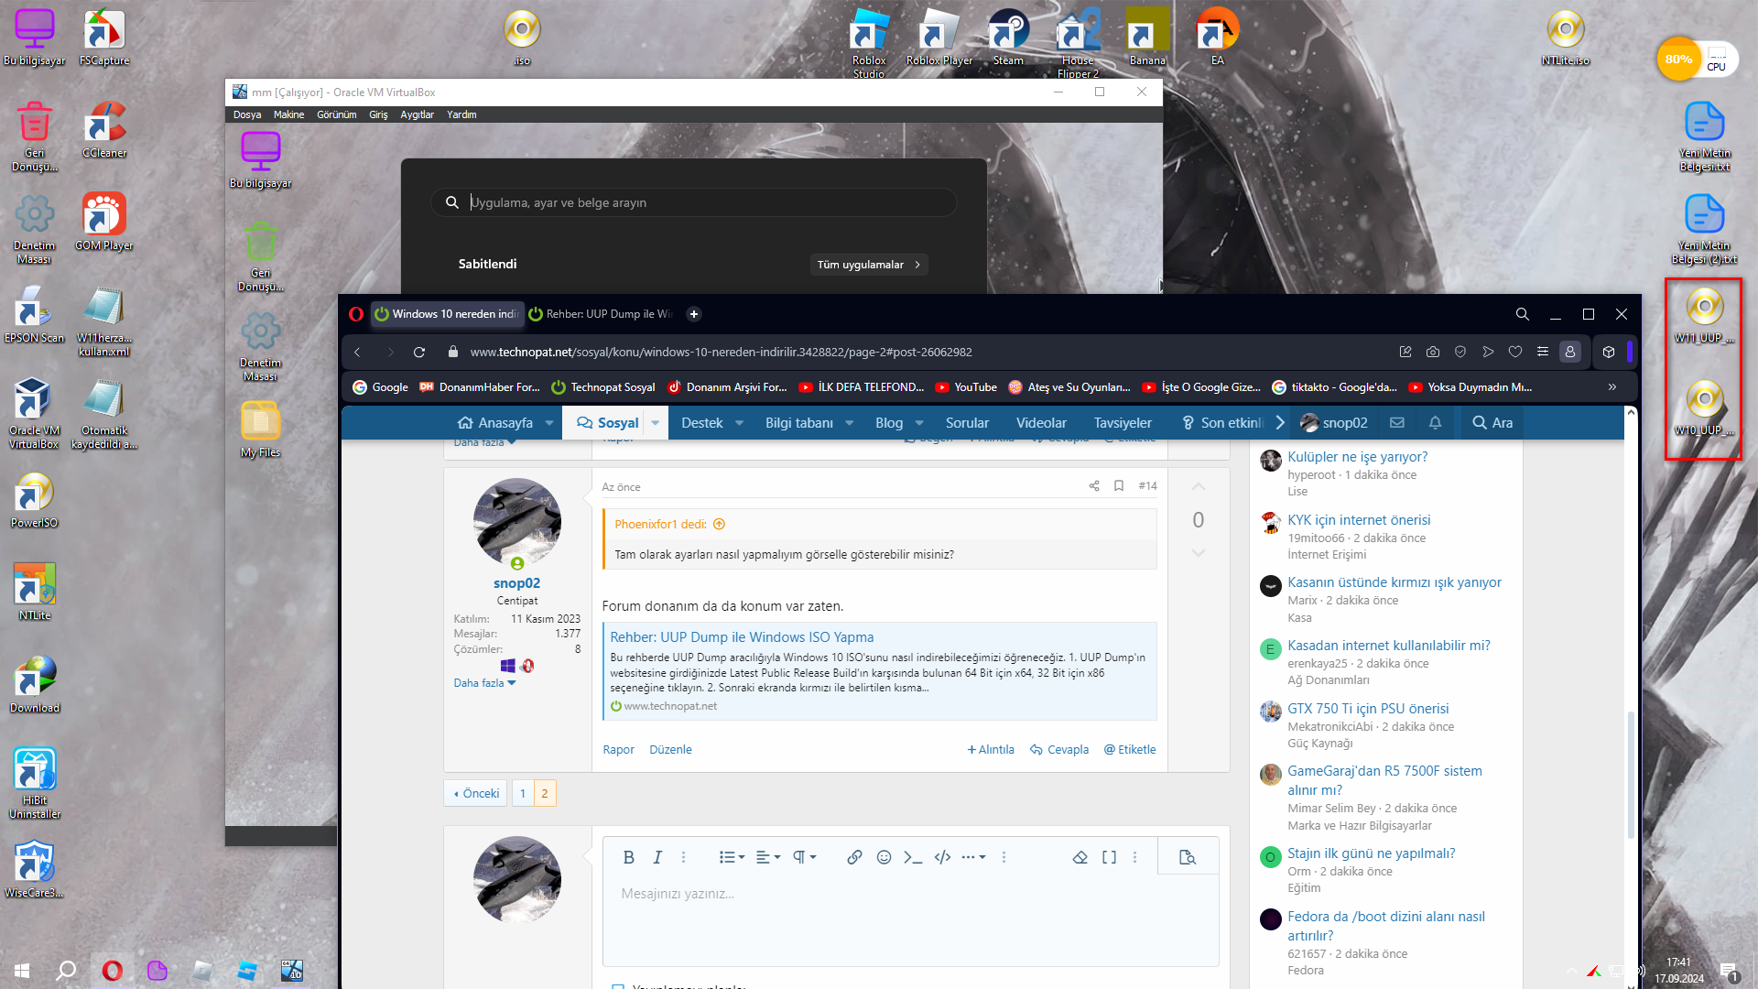Insert link in message editor

(x=853, y=857)
